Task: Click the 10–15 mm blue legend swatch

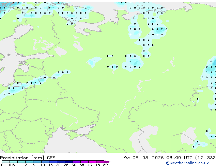Action: (x=45, y=162)
